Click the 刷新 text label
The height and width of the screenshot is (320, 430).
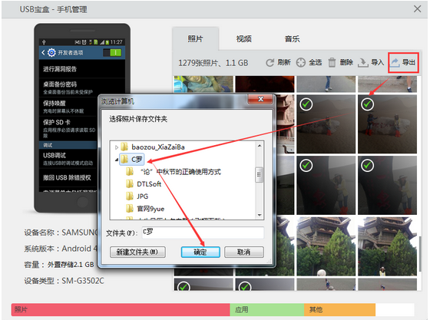pyautogui.click(x=284, y=62)
